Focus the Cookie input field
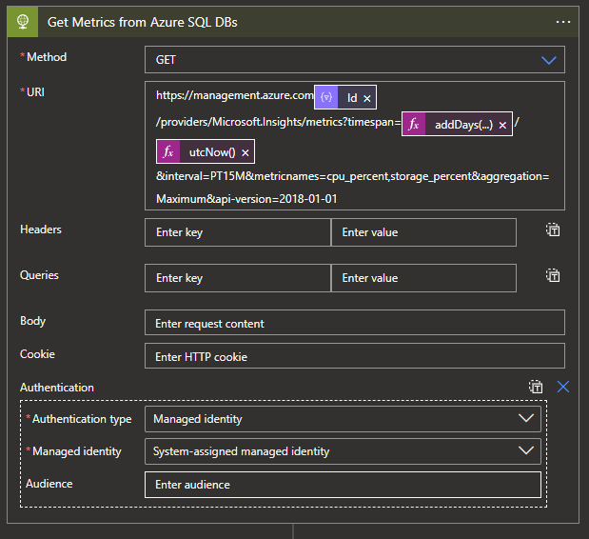 pos(355,355)
